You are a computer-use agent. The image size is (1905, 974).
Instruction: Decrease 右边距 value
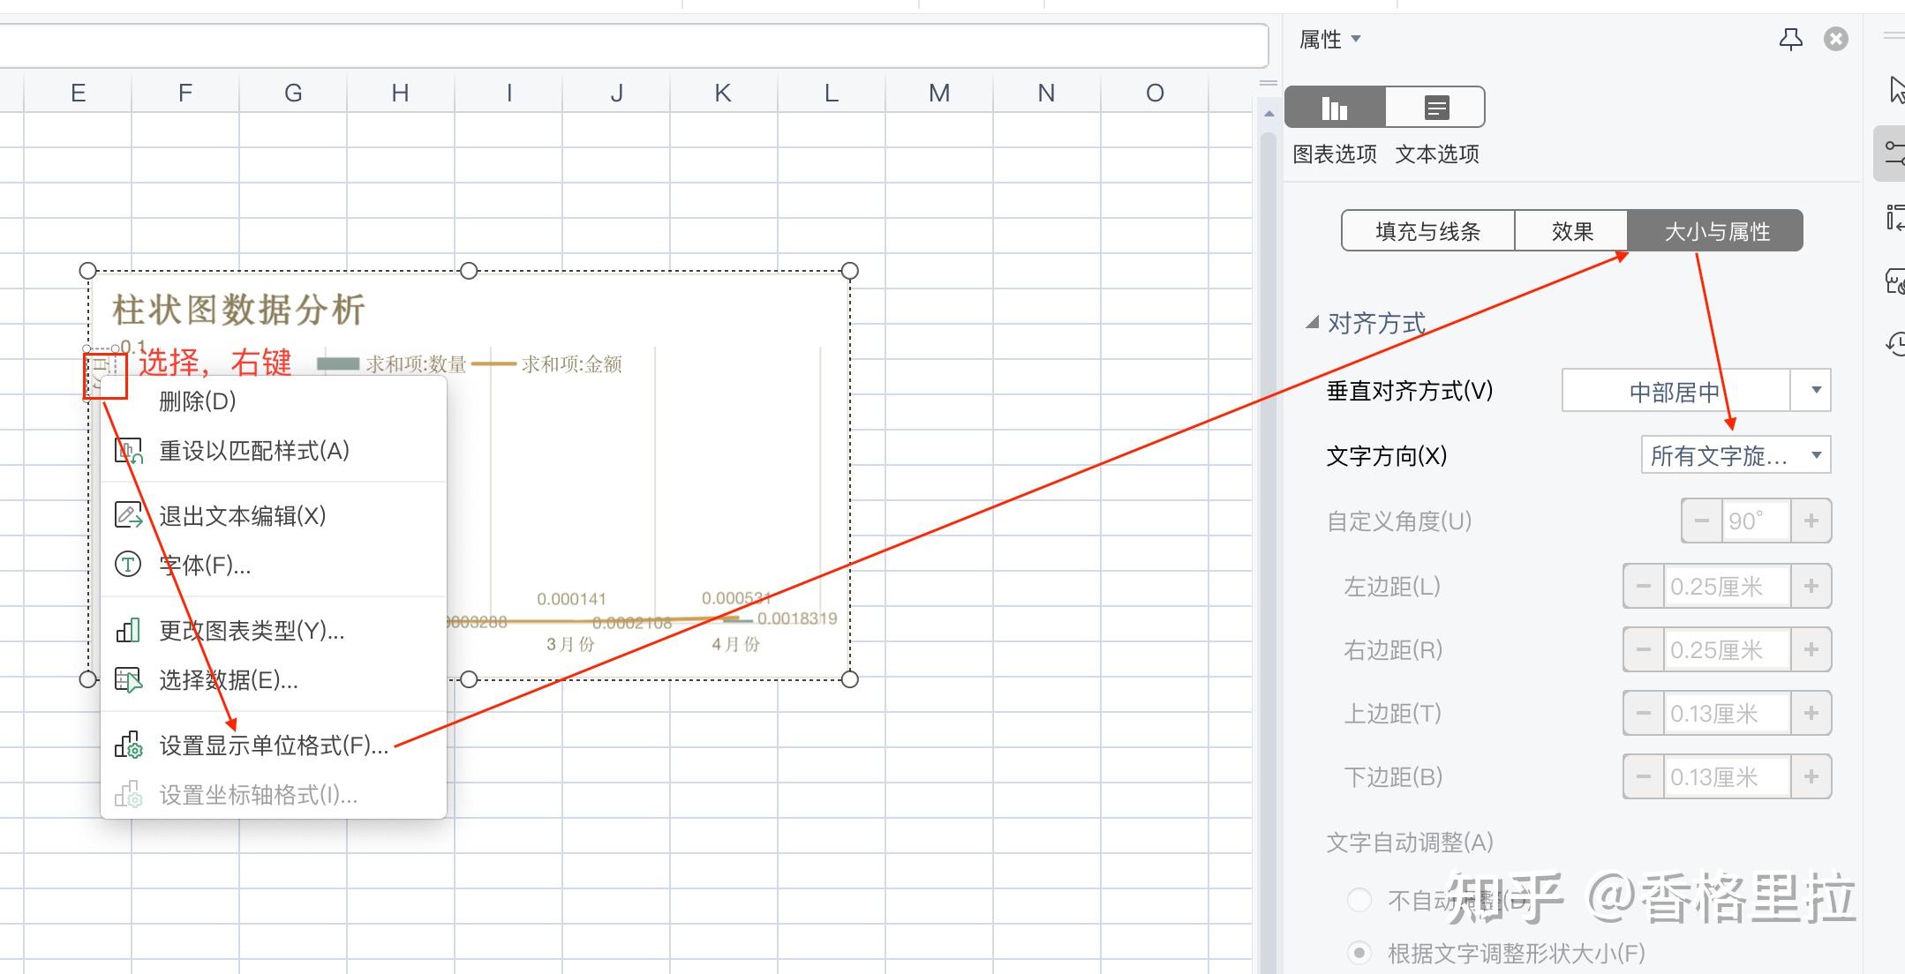1643,650
